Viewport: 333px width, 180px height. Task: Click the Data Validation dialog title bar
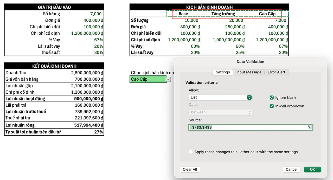pos(250,62)
